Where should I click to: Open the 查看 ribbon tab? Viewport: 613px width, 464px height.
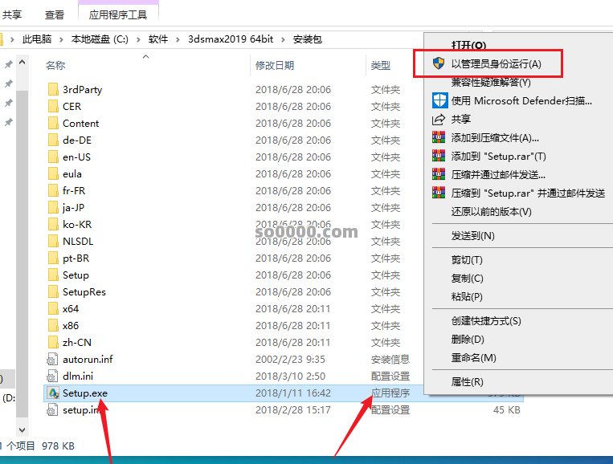coord(55,14)
